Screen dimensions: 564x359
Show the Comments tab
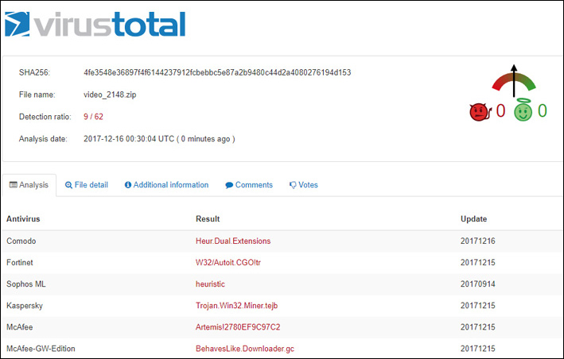[249, 185]
